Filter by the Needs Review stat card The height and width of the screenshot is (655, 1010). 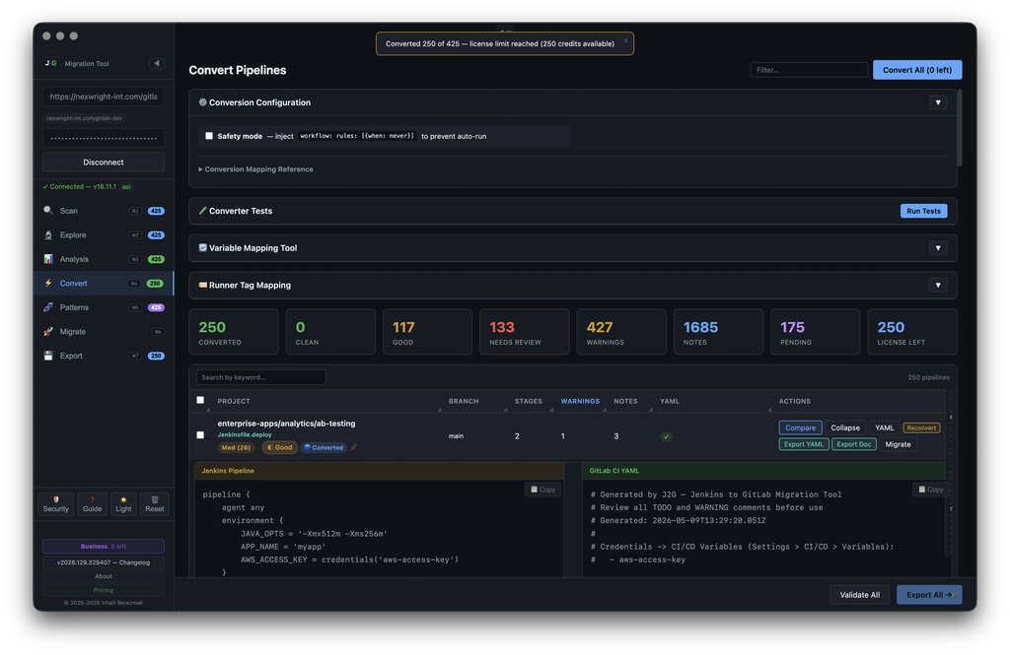pyautogui.click(x=525, y=332)
